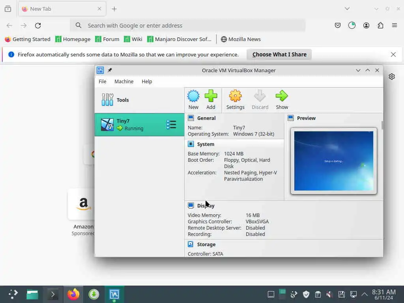Click the Firefox icon in the taskbar

point(73,294)
